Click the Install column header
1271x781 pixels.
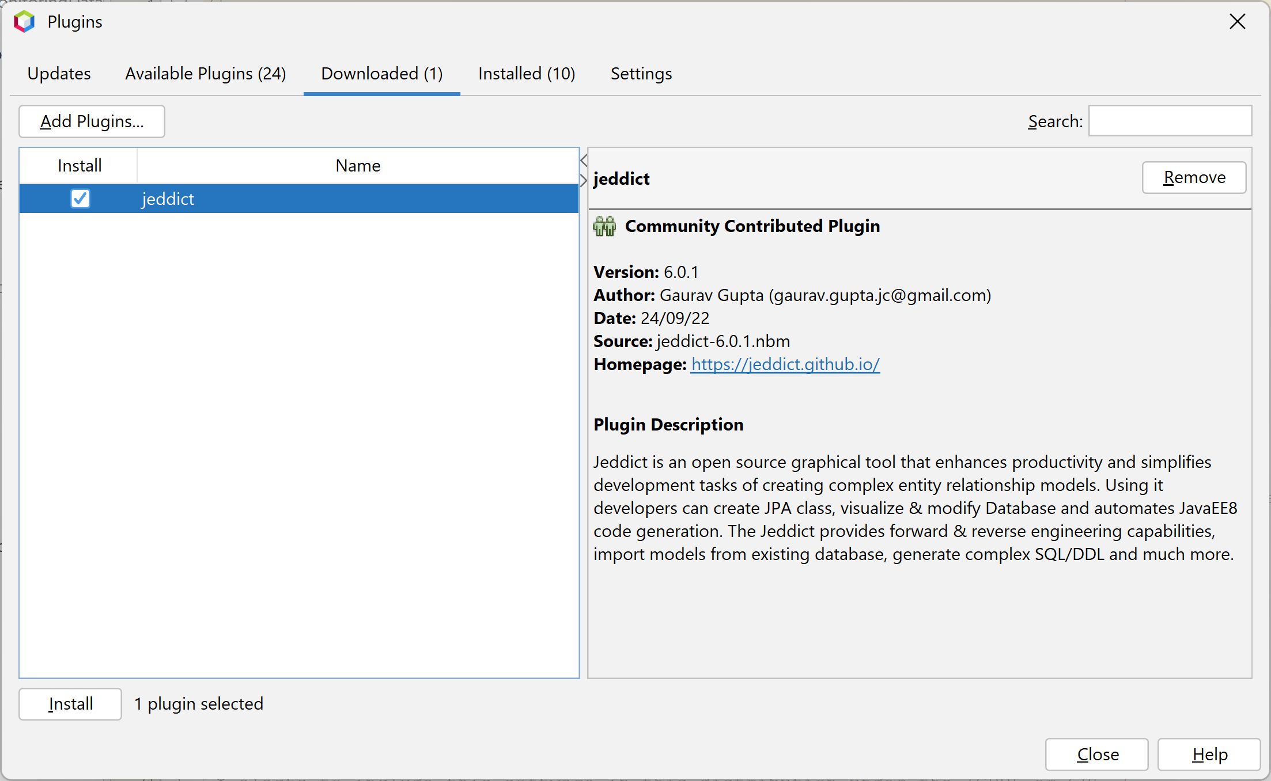pyautogui.click(x=79, y=166)
